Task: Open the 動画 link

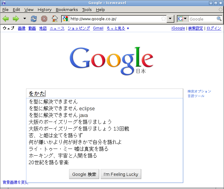Action: (32, 28)
